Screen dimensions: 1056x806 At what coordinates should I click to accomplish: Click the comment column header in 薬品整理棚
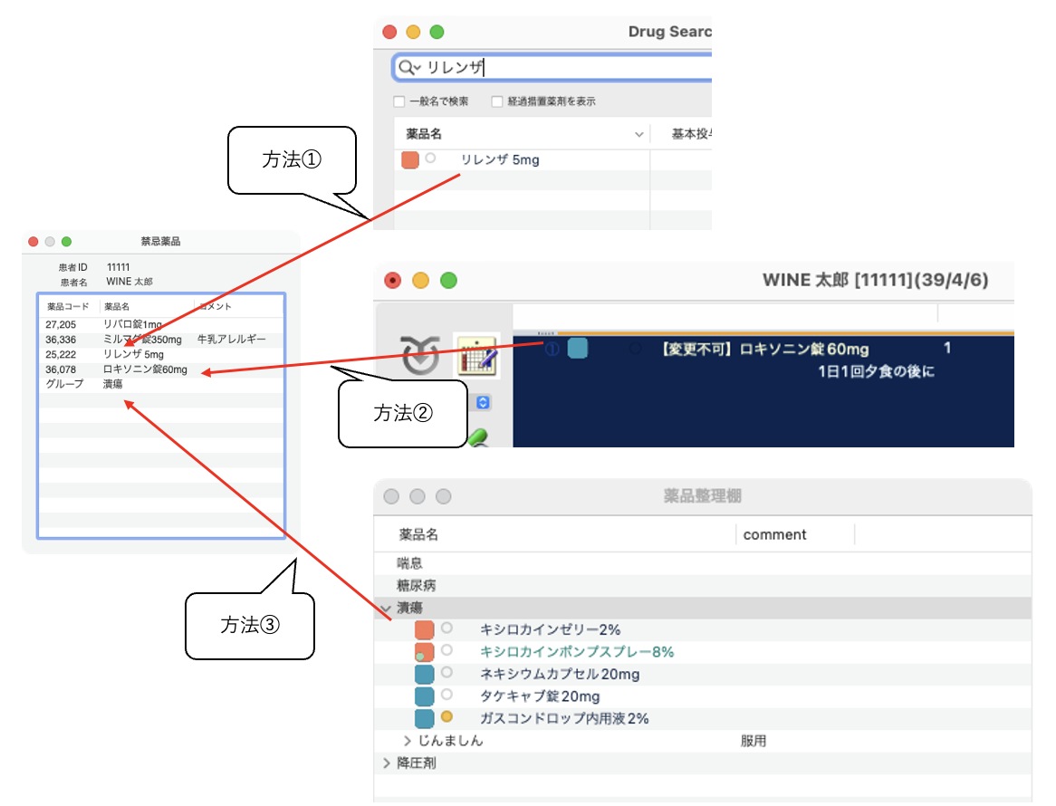pyautogui.click(x=774, y=534)
